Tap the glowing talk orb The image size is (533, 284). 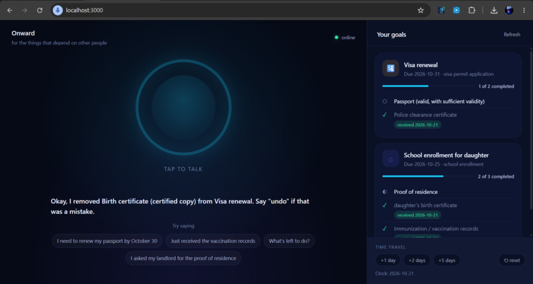pos(184,107)
